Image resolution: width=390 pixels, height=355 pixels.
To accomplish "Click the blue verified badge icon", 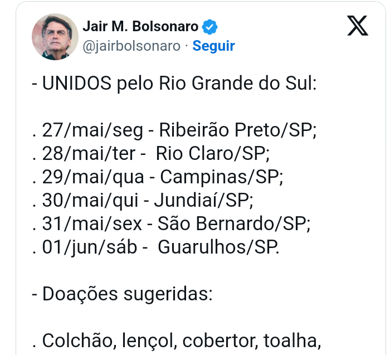I will click(x=209, y=26).
